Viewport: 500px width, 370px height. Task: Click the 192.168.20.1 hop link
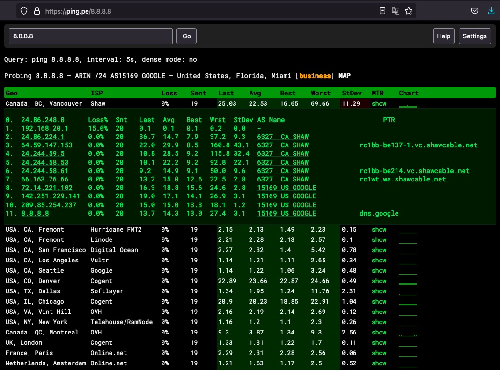[45, 128]
